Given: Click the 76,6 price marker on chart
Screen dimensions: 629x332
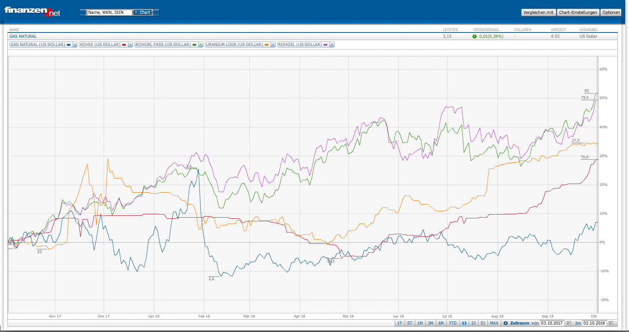Looking at the screenshot, I should pos(585,157).
